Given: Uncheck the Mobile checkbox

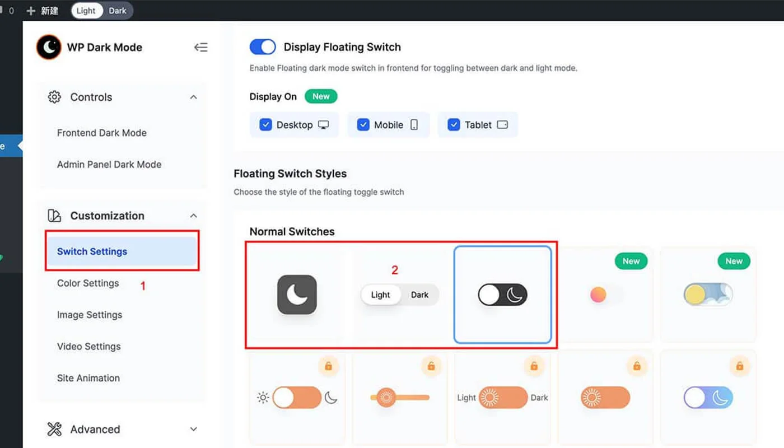Looking at the screenshot, I should 363,124.
